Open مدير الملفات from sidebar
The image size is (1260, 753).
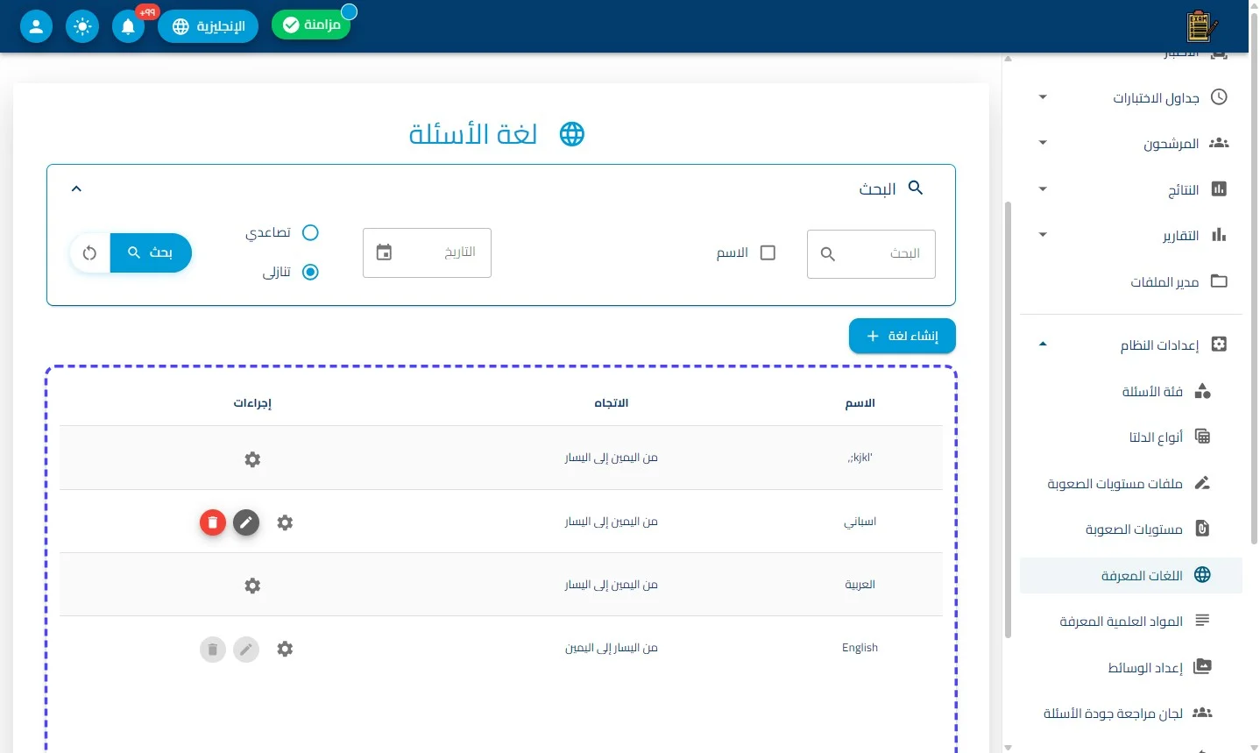[x=1130, y=281]
